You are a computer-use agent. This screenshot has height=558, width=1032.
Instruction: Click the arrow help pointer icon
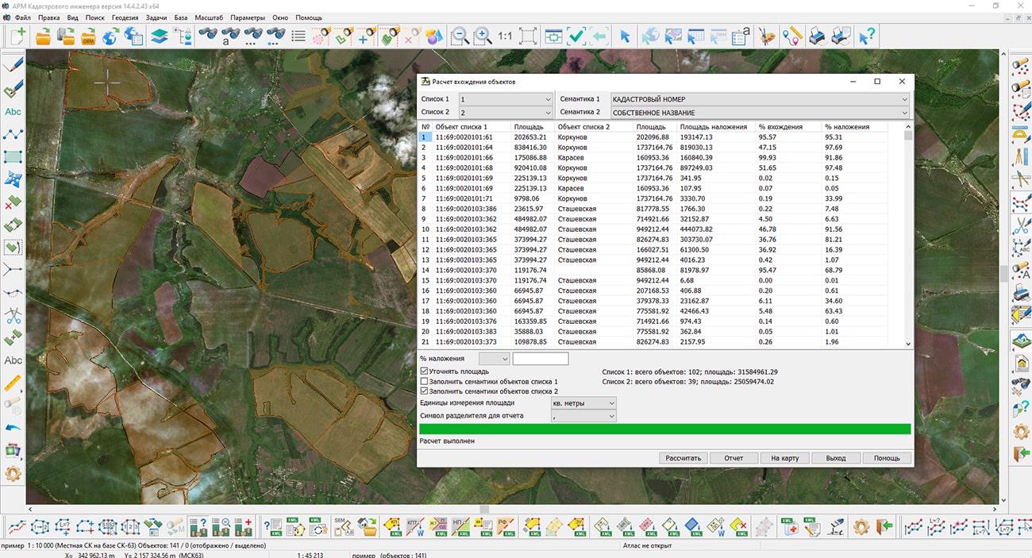click(x=867, y=36)
